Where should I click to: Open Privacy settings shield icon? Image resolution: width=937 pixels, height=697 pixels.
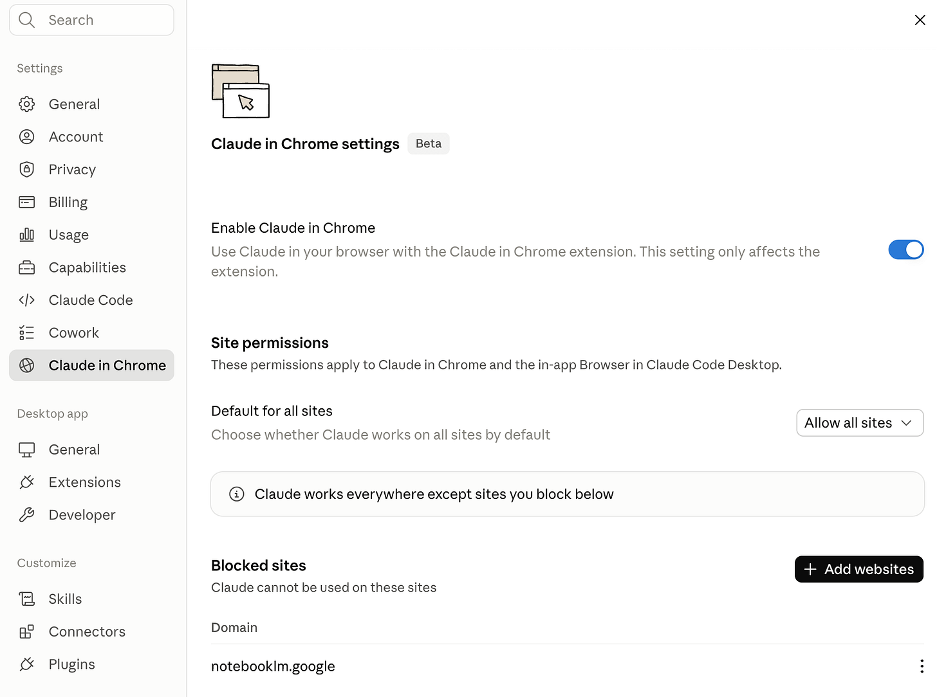[26, 169]
